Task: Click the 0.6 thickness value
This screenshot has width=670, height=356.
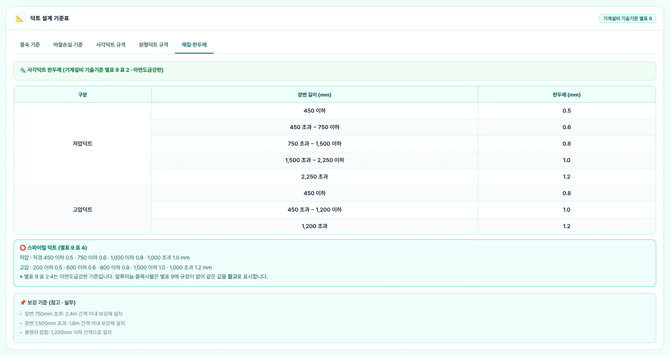Action: click(x=566, y=127)
